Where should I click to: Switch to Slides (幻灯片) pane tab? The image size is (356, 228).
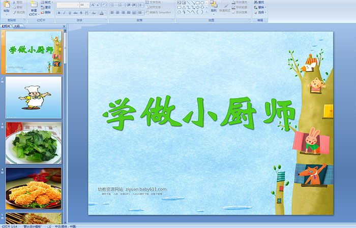tap(6, 26)
